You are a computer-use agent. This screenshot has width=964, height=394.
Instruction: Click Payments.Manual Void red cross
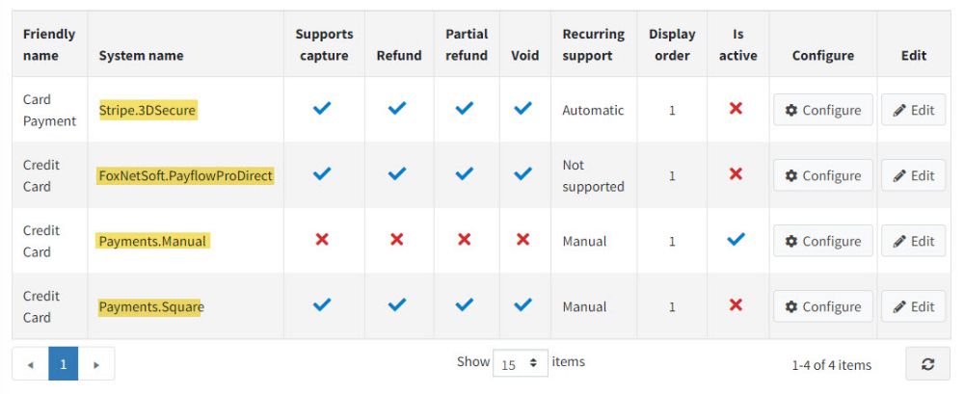pos(523,240)
